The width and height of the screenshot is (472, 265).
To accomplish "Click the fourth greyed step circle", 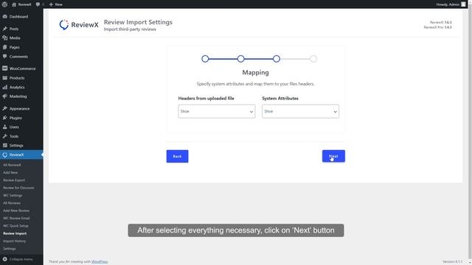I will [x=313, y=59].
